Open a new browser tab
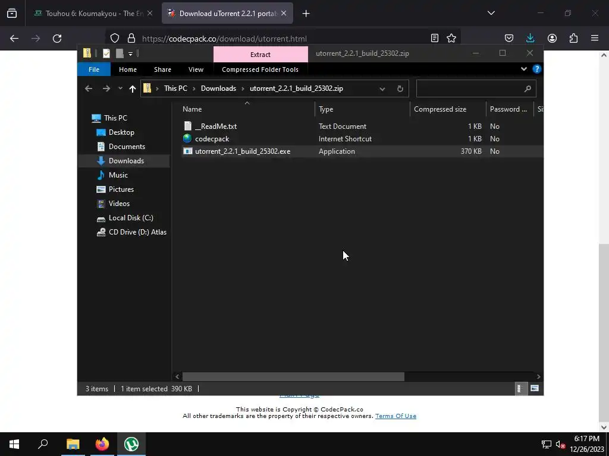The image size is (609, 456). pos(306,14)
